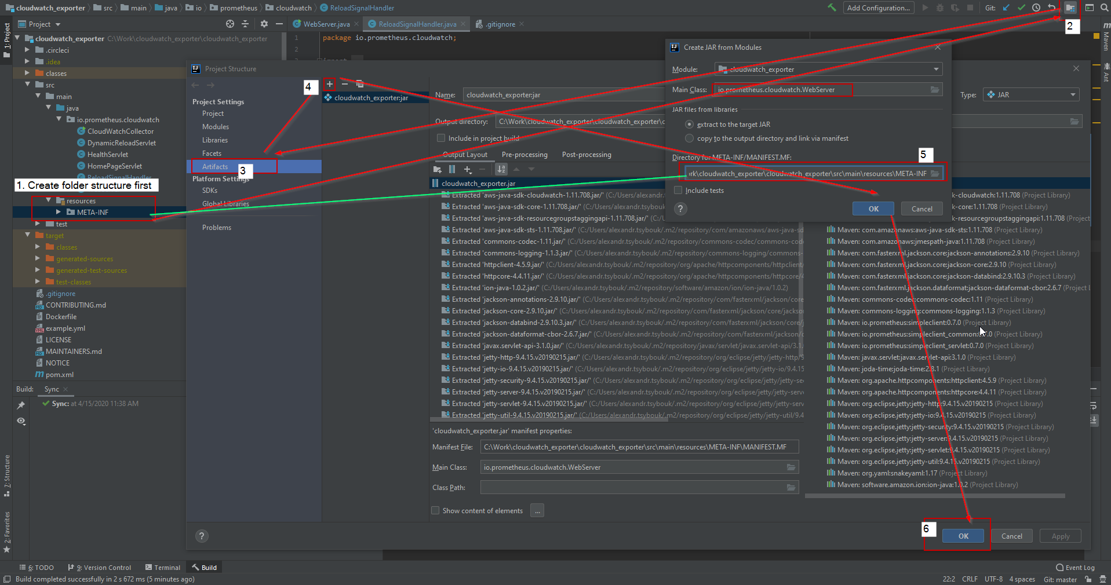Screen dimensions: 1111x585
Task: Open Event Log in status bar
Action: click(1076, 568)
